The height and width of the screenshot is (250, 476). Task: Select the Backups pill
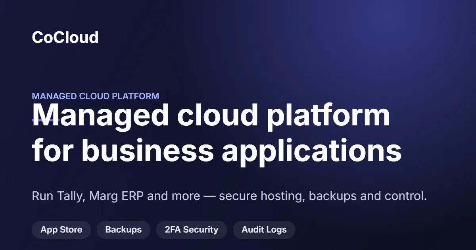[123, 230]
